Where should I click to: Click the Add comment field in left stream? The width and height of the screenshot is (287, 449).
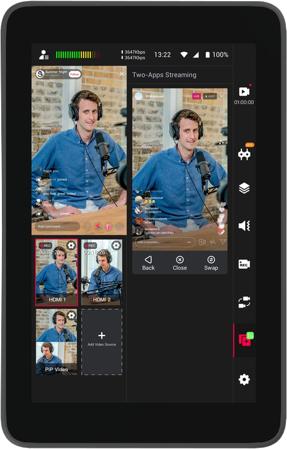pos(57,226)
